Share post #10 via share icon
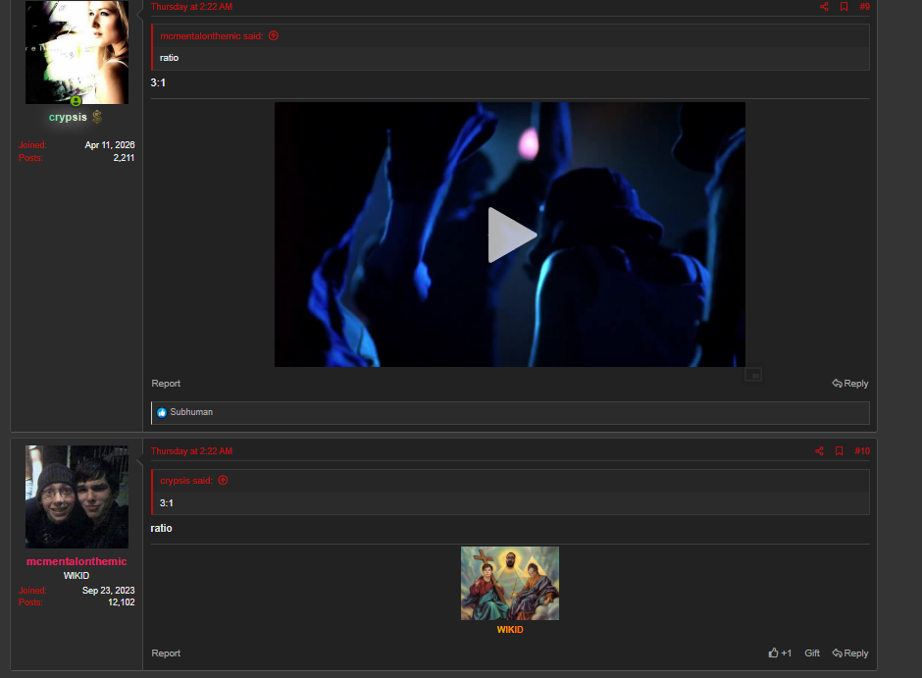 point(819,451)
